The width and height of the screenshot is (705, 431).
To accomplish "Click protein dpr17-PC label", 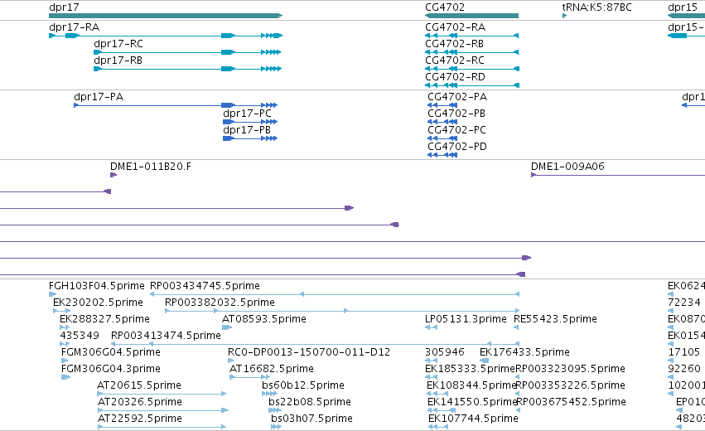I will (248, 114).
